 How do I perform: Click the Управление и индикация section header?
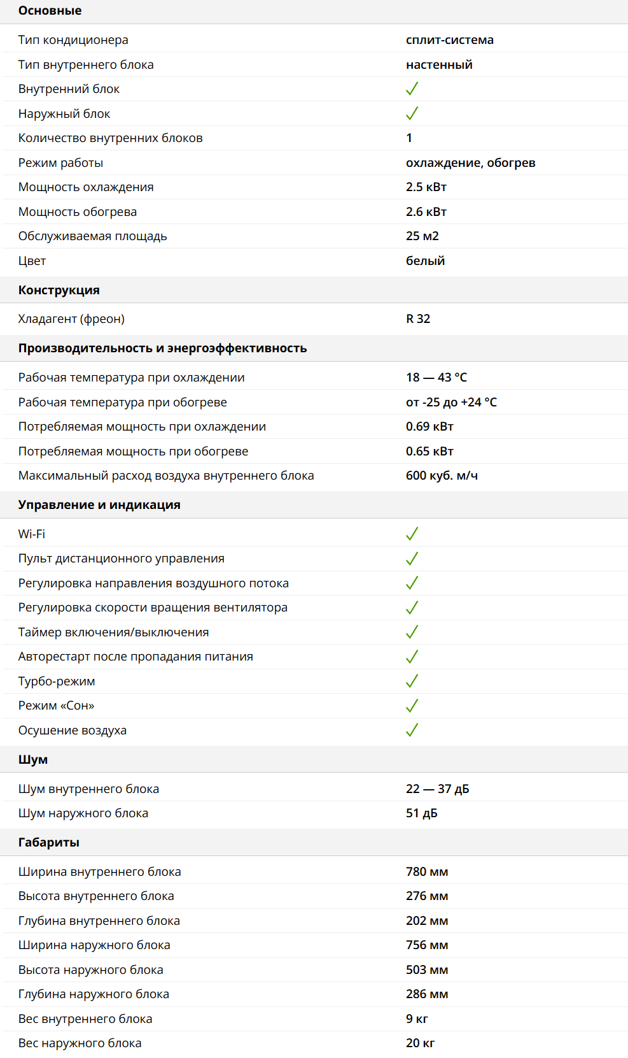[x=99, y=505]
